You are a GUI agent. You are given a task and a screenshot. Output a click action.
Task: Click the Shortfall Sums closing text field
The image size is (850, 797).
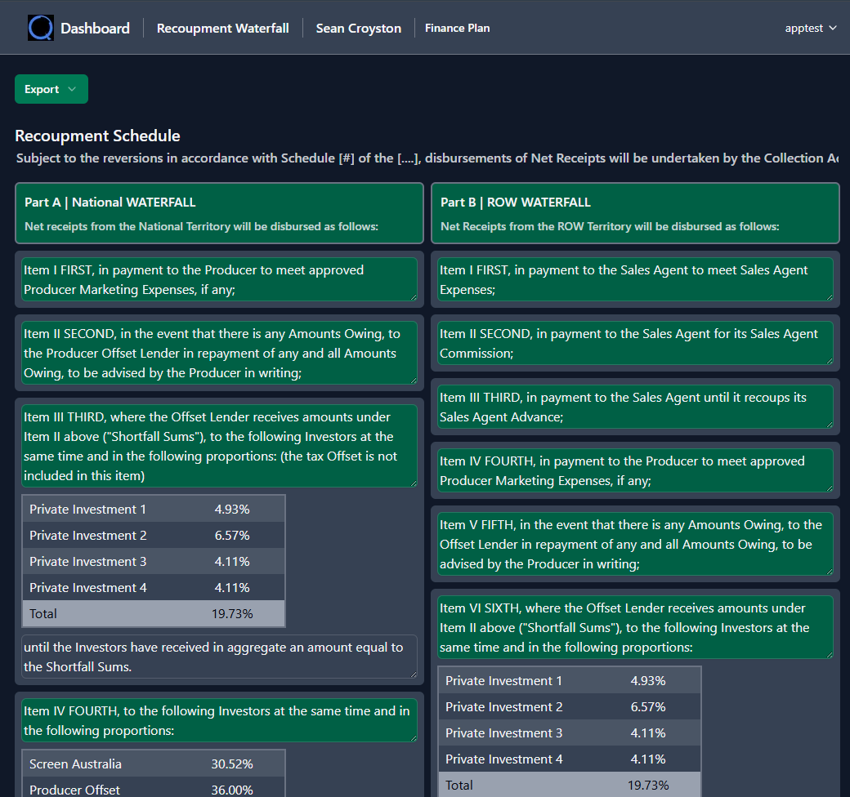click(x=219, y=657)
